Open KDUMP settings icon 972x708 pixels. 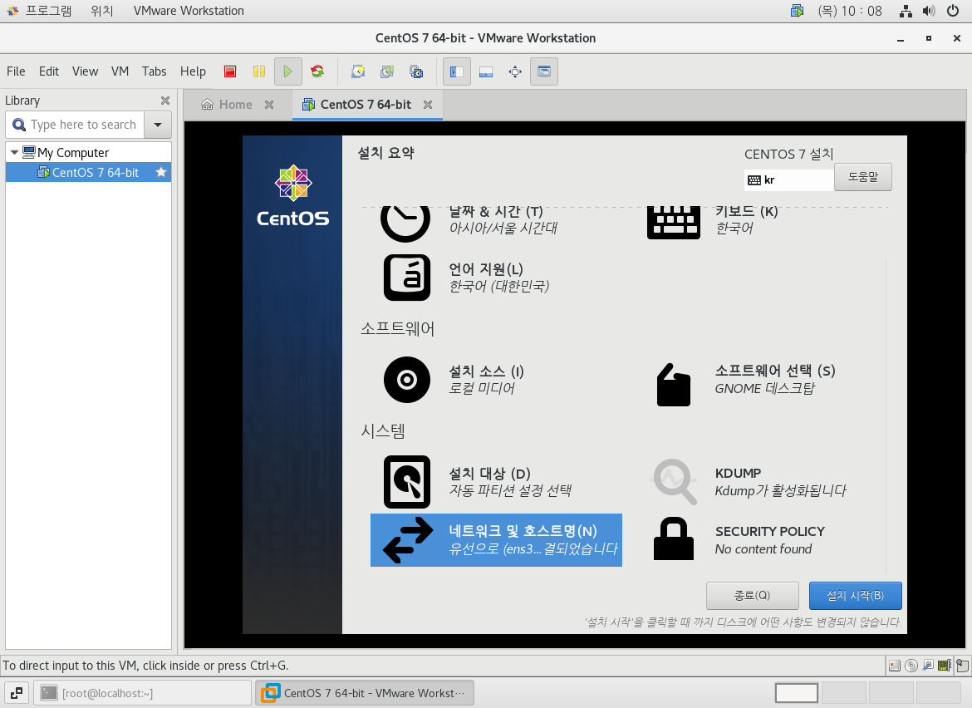(x=675, y=482)
